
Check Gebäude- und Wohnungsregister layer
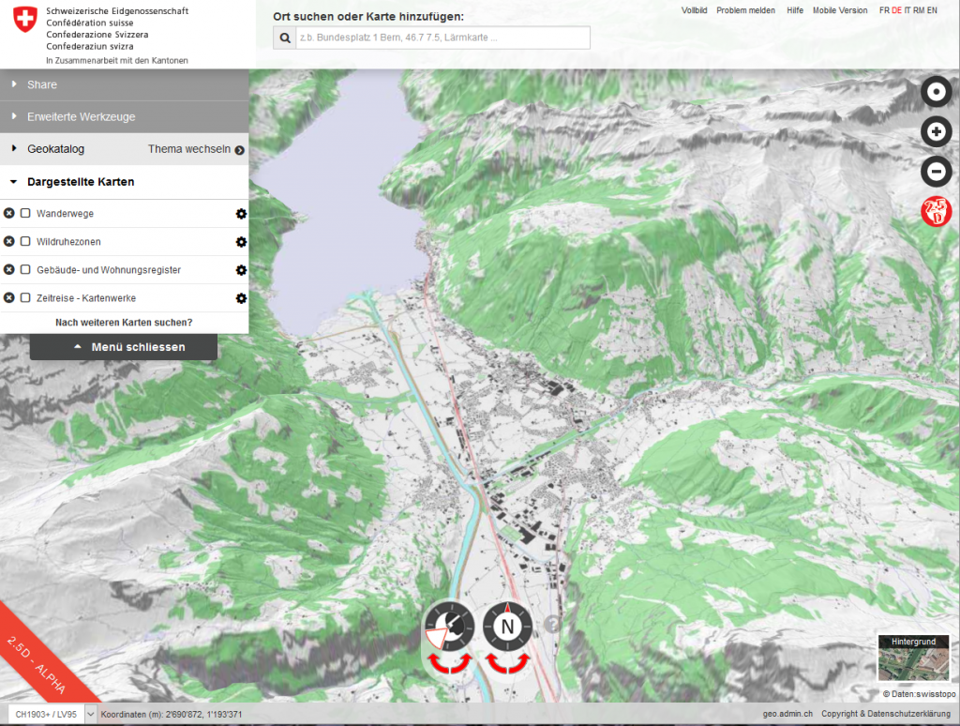click(x=26, y=270)
